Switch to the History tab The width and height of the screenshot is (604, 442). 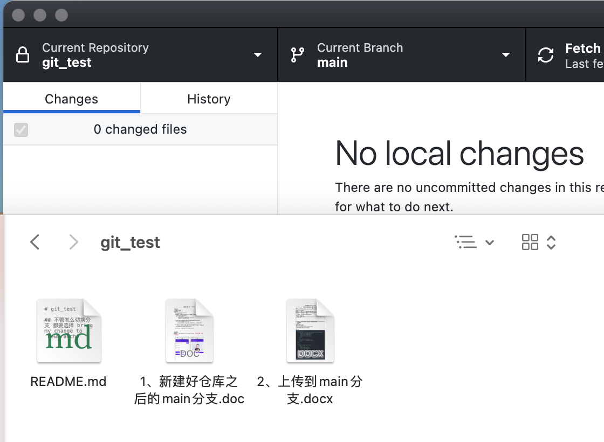209,99
